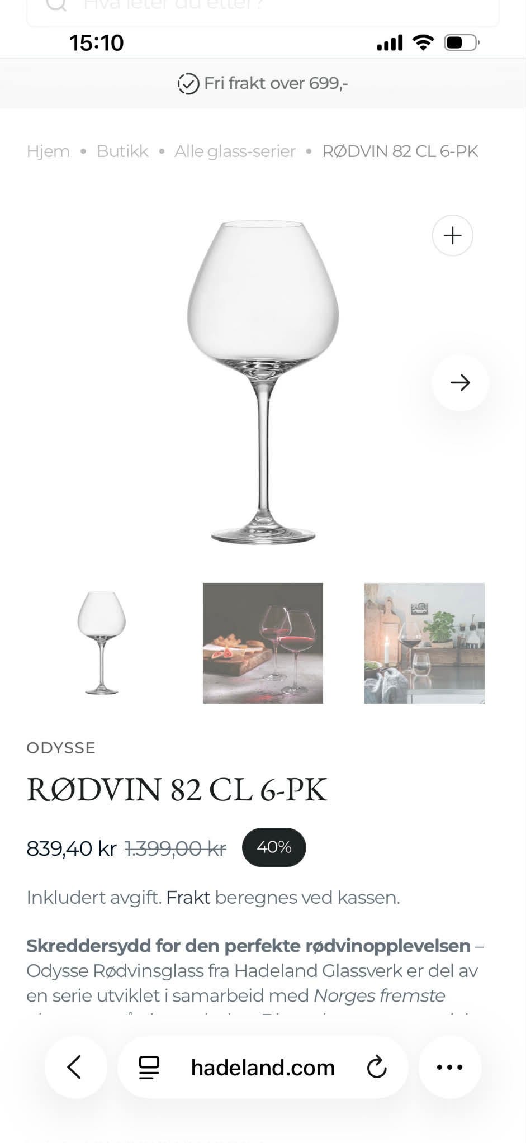Tap the free shipping checkmark icon

click(188, 84)
